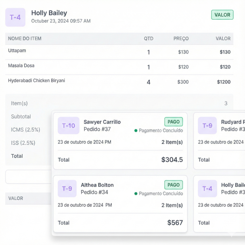Click the T-9 badge on Althea Bolton's card

pyautogui.click(x=67, y=189)
